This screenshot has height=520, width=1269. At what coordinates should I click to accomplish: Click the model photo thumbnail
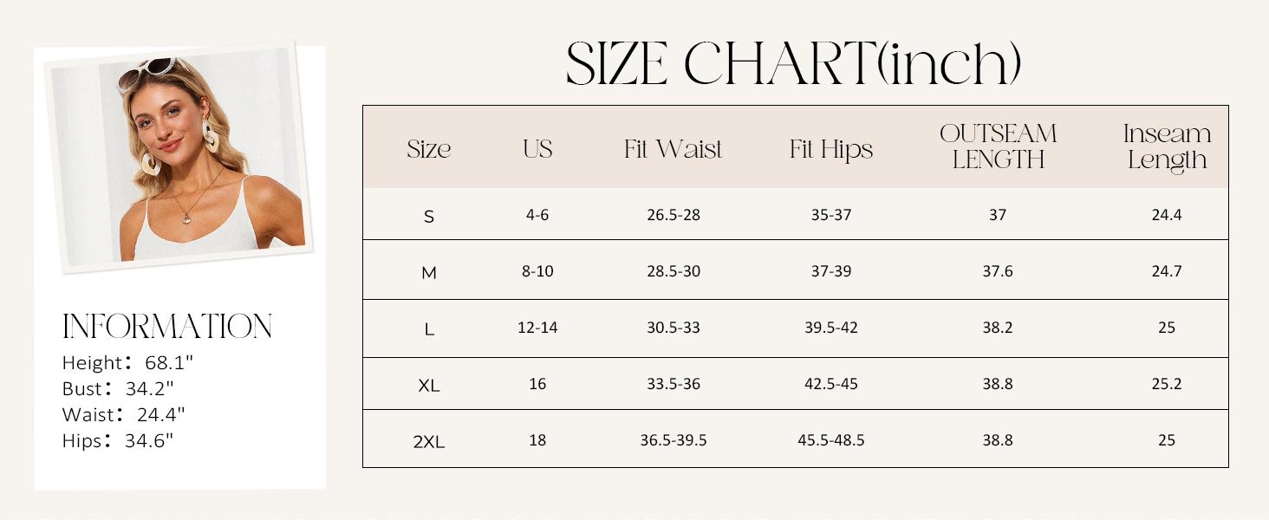[x=179, y=156]
